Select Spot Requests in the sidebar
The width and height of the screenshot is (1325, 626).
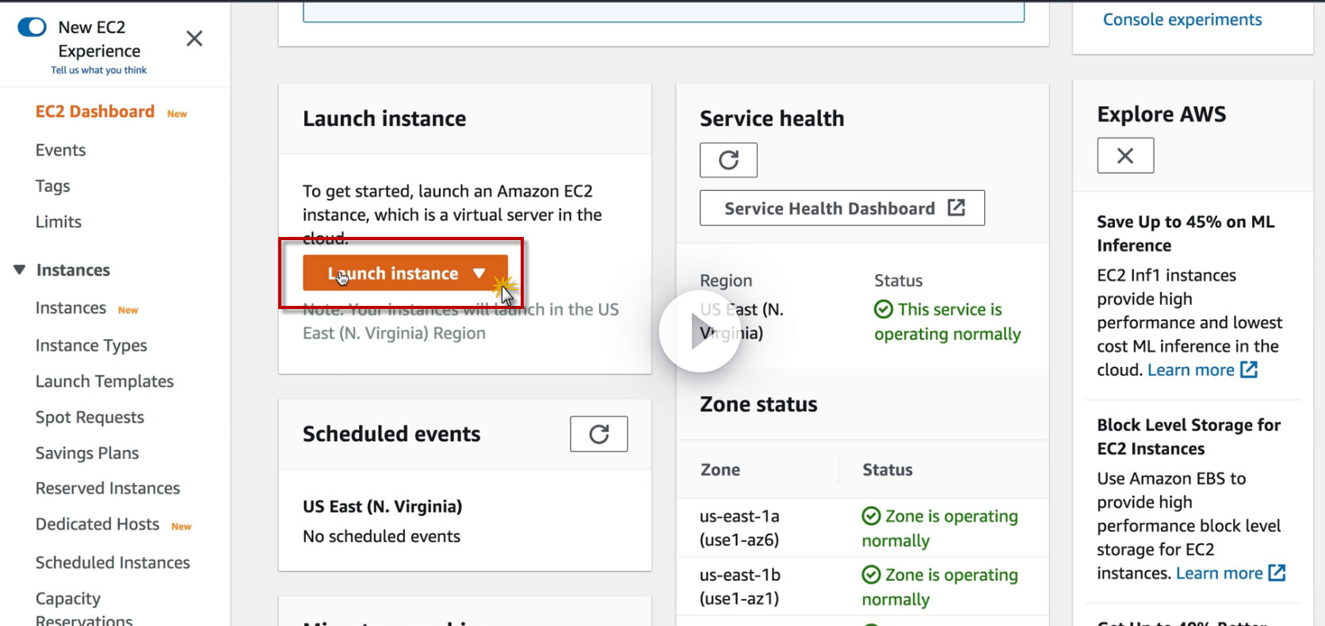pos(90,417)
